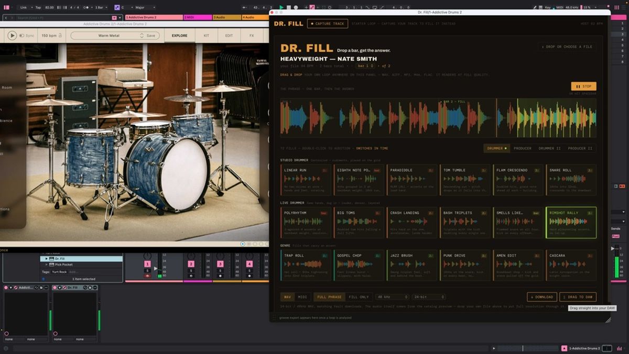Image resolution: width=629 pixels, height=354 pixels.
Task: Stop Dr. Fill playback with STOP button
Action: point(583,86)
